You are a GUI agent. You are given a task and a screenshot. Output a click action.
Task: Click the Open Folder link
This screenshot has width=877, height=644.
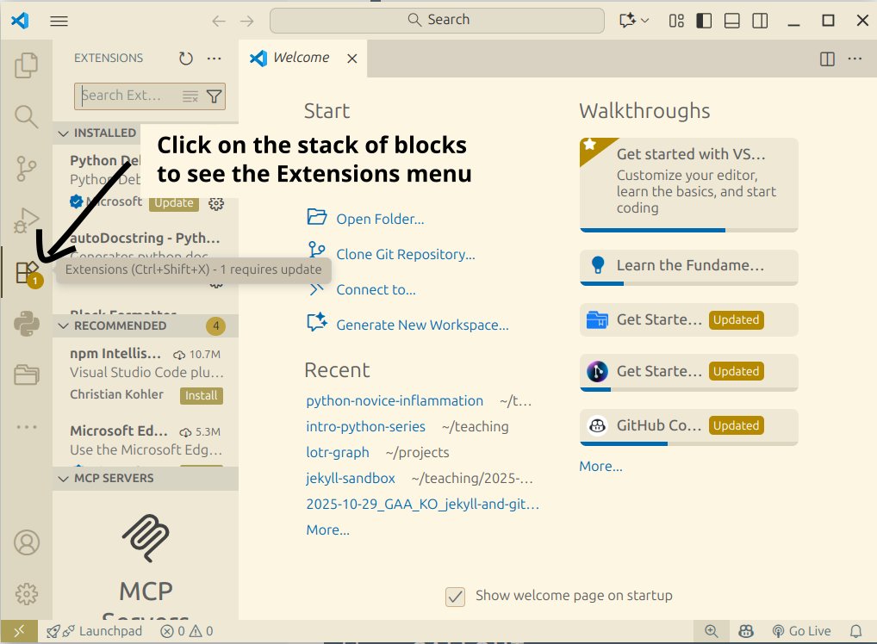point(380,219)
